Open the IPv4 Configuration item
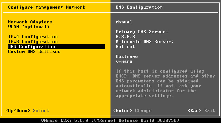221x123 pixels. (x=33, y=37)
